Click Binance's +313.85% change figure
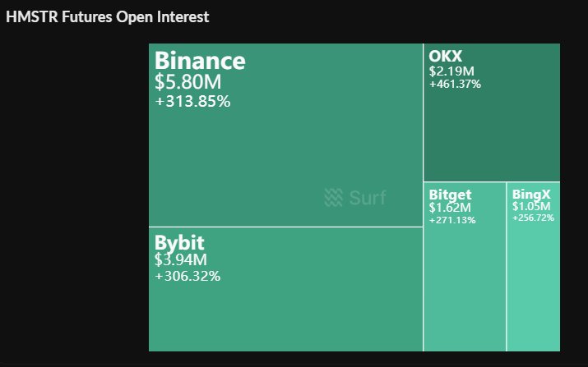This screenshot has width=588, height=367. tap(192, 102)
